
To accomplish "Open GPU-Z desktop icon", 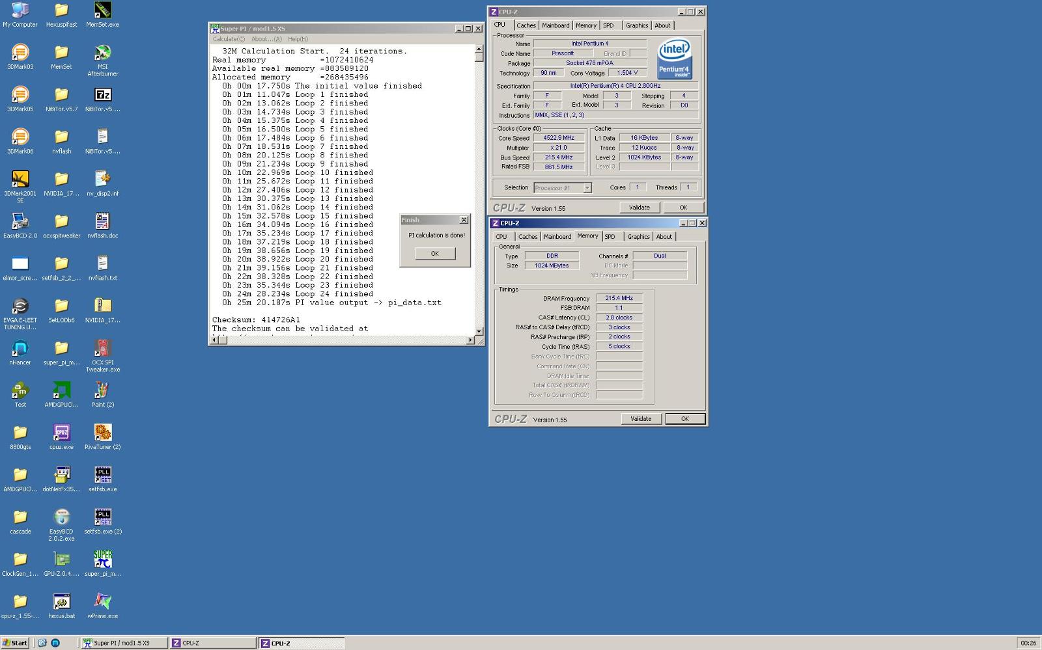I will coord(61,564).
